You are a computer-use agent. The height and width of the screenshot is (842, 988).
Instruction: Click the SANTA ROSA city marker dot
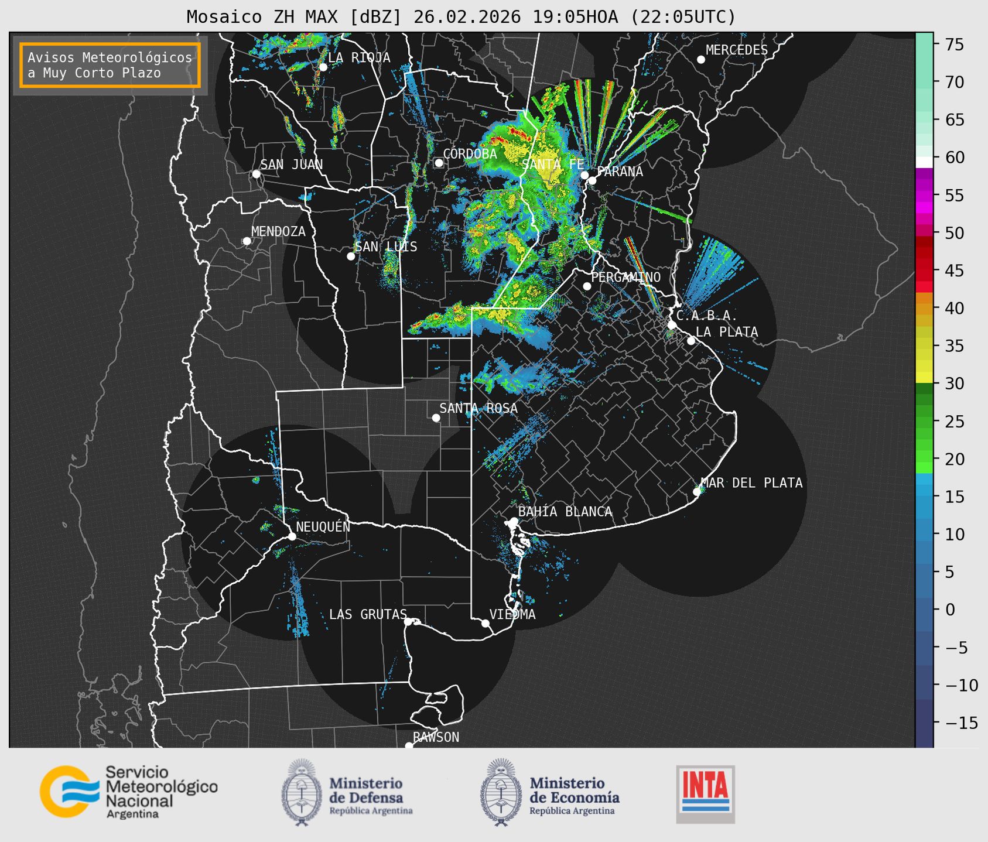point(436,417)
